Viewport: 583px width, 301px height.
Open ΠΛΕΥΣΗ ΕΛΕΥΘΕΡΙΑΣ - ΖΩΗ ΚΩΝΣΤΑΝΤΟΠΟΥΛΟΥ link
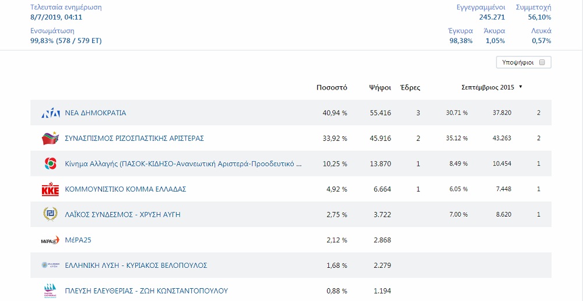tap(146, 291)
